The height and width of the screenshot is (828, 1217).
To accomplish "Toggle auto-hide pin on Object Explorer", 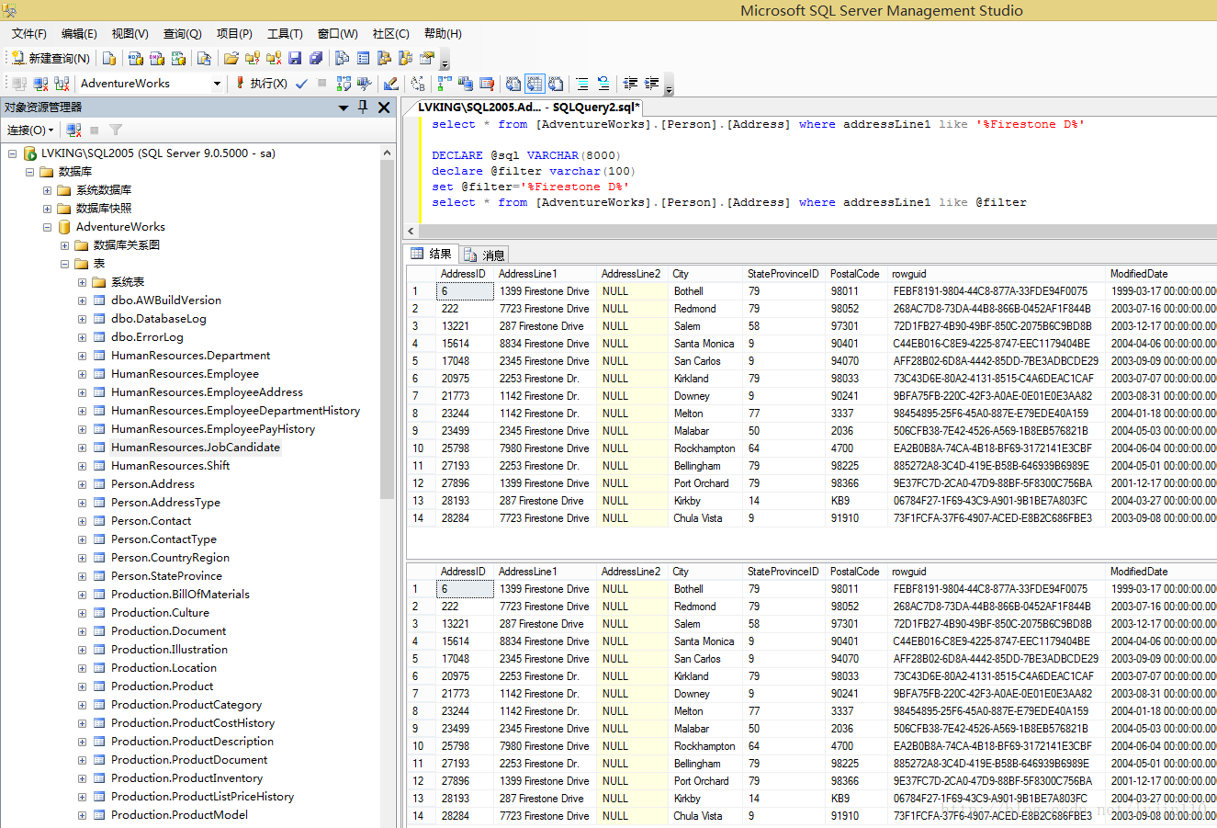I will [363, 108].
